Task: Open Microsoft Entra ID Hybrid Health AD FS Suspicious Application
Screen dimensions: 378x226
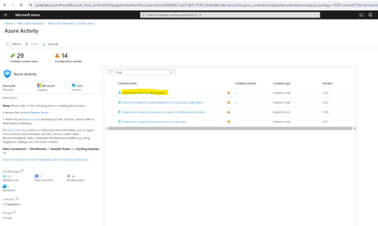Action: point(163,102)
